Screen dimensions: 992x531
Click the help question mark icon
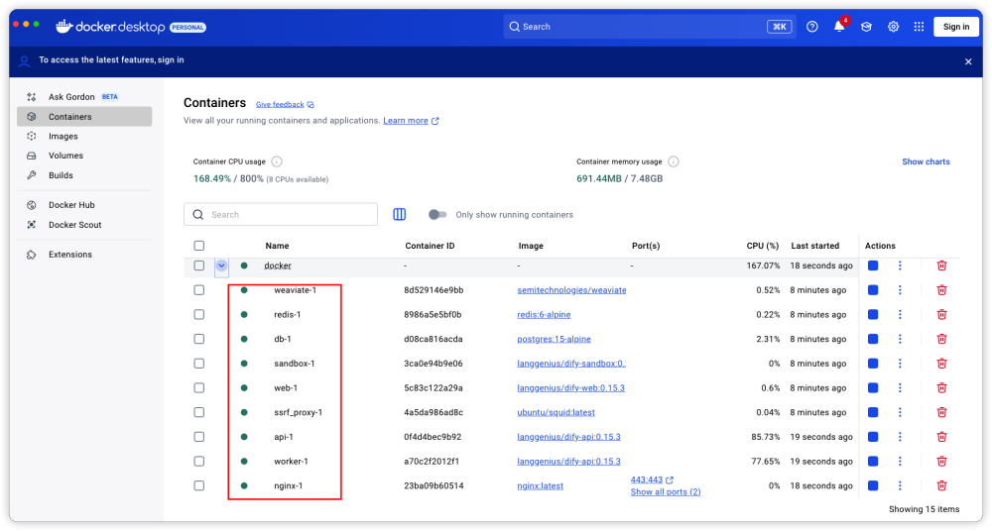pos(812,27)
